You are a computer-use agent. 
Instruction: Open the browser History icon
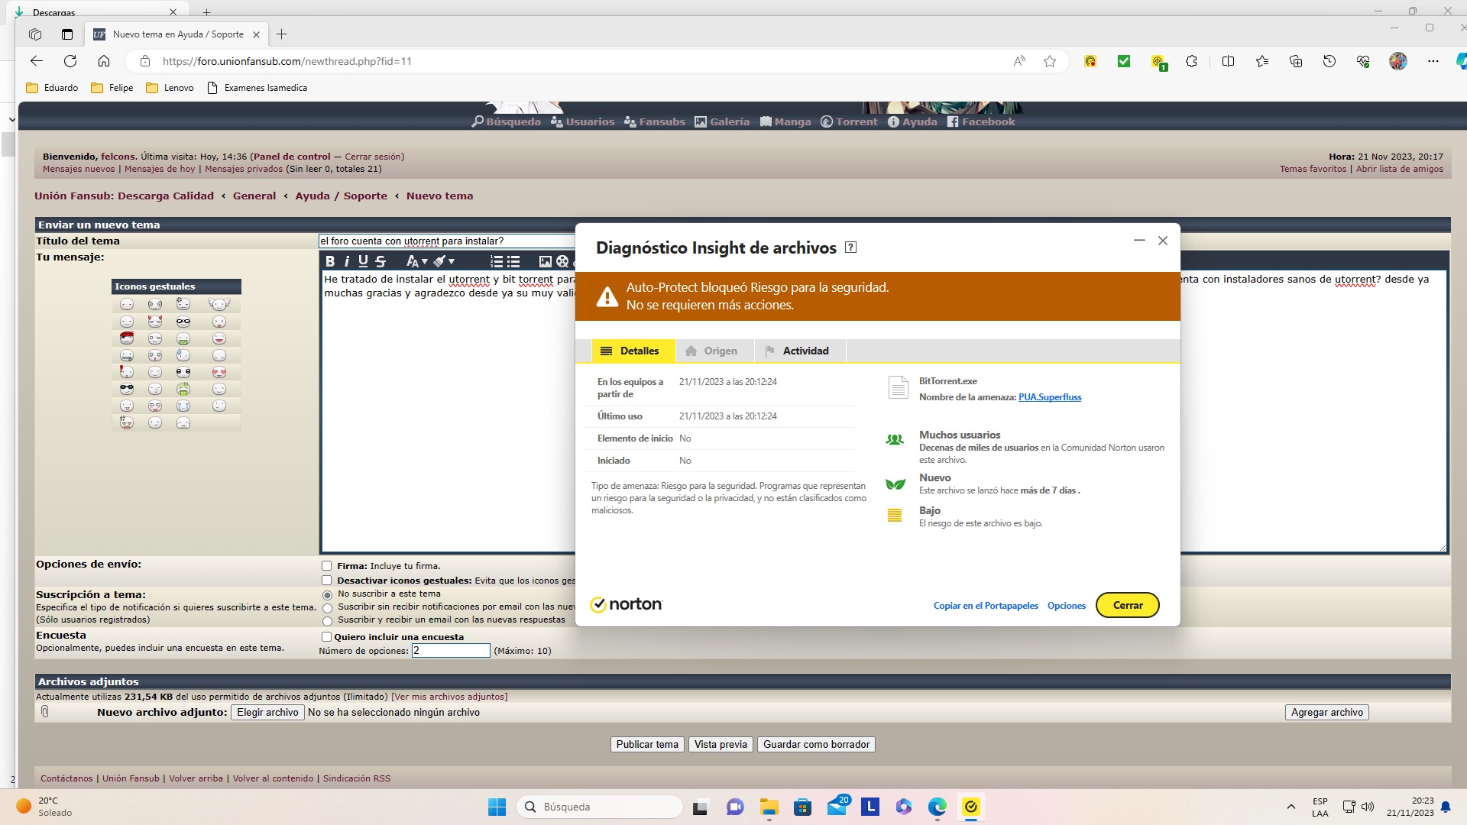pyautogui.click(x=1329, y=61)
